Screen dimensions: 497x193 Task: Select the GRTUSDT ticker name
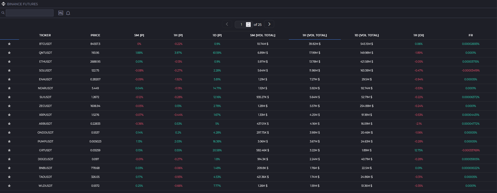pos(45,150)
